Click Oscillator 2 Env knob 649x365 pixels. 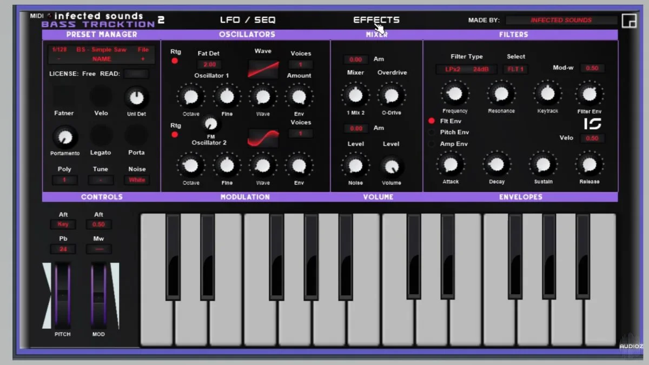(x=299, y=165)
